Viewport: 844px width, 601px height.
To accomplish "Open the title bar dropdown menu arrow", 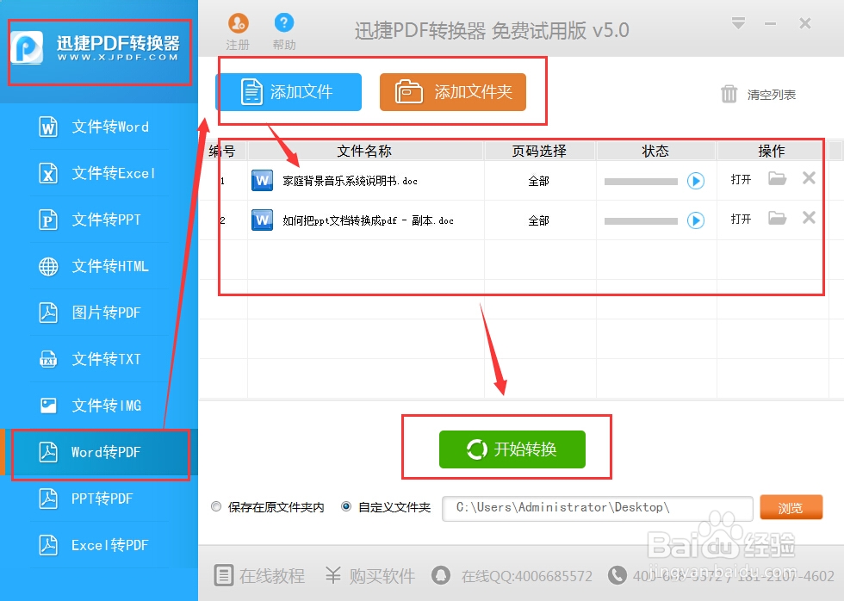I will coord(738,23).
